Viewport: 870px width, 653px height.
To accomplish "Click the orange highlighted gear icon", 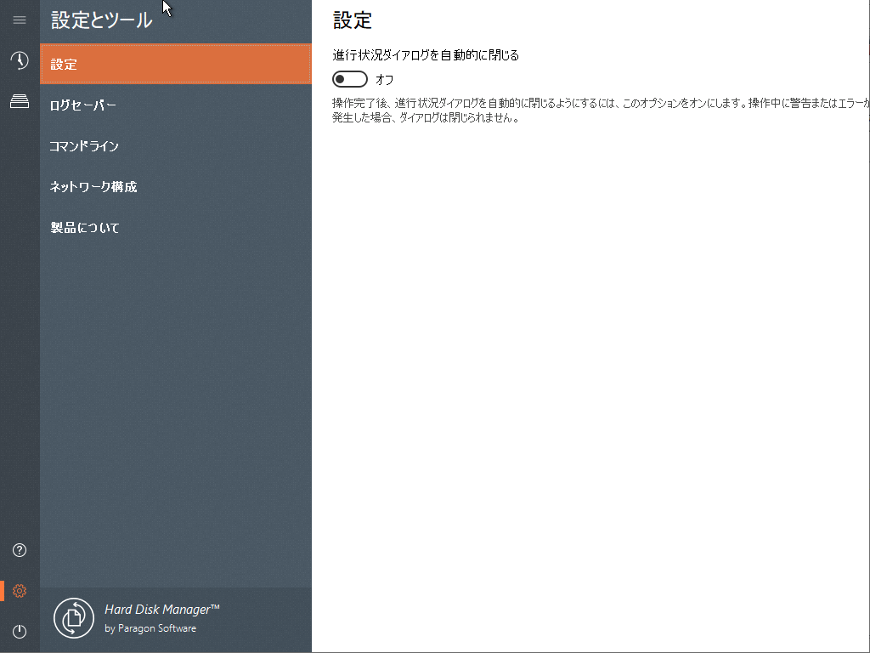I will pyautogui.click(x=19, y=590).
